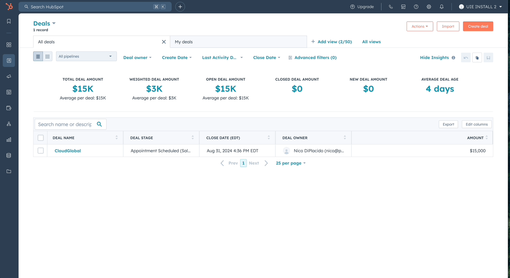Click the Create deal button
The height and width of the screenshot is (278, 510).
click(478, 26)
